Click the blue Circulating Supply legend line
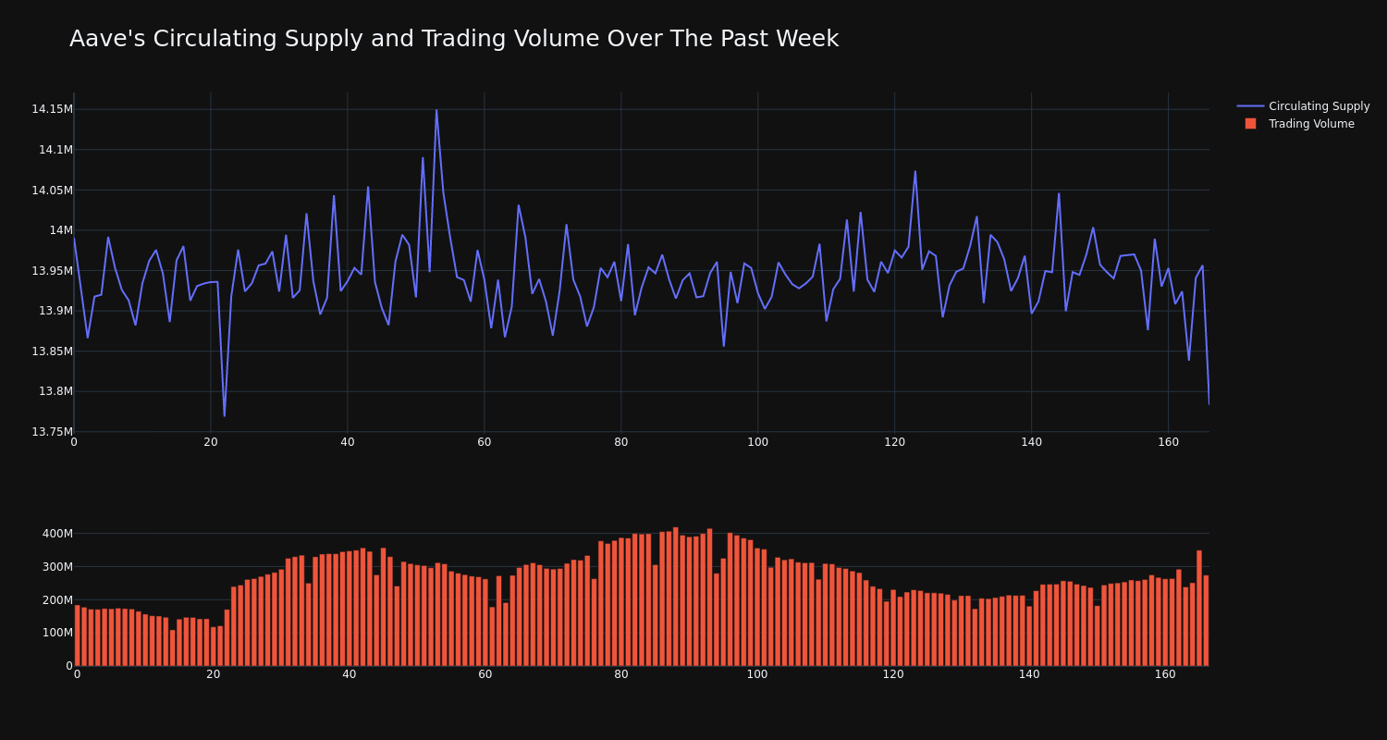 point(1250,106)
